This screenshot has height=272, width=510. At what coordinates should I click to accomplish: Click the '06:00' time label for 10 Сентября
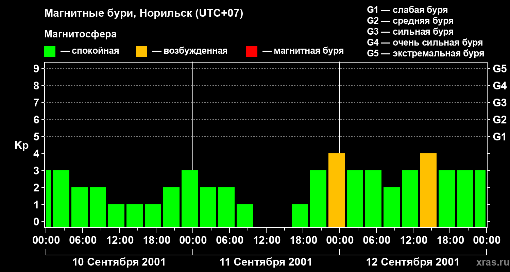click(x=83, y=240)
